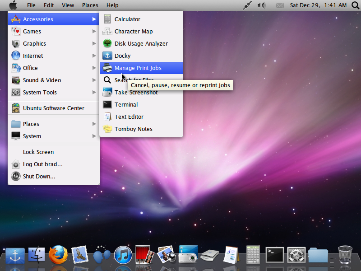Launch Disk Usage Analyzer
The image size is (361, 271).
point(141,43)
